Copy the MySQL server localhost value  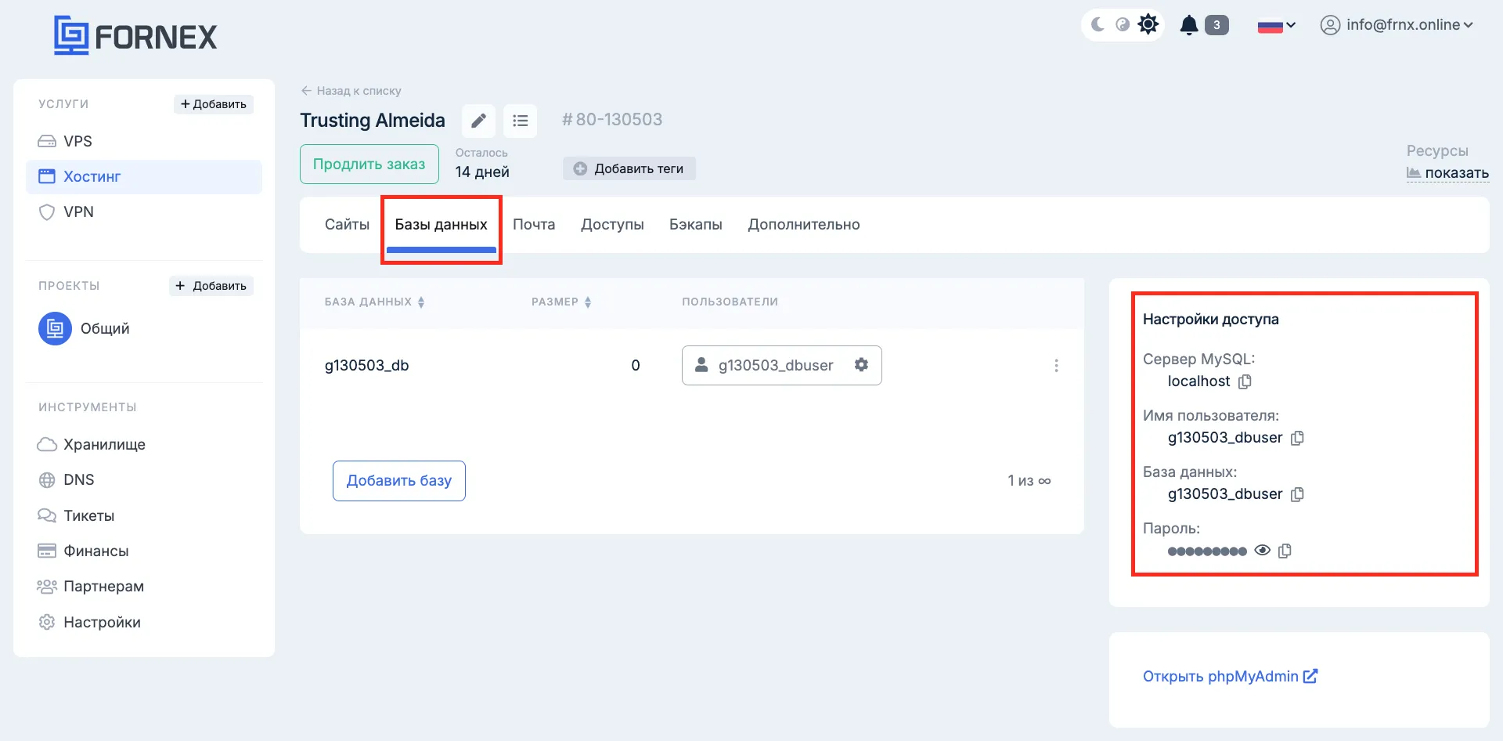1245,381
